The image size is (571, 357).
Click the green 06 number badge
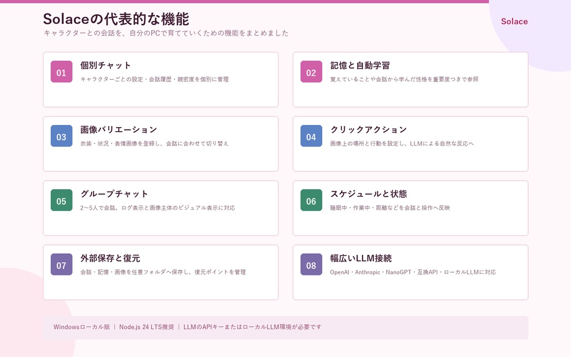[x=311, y=200]
